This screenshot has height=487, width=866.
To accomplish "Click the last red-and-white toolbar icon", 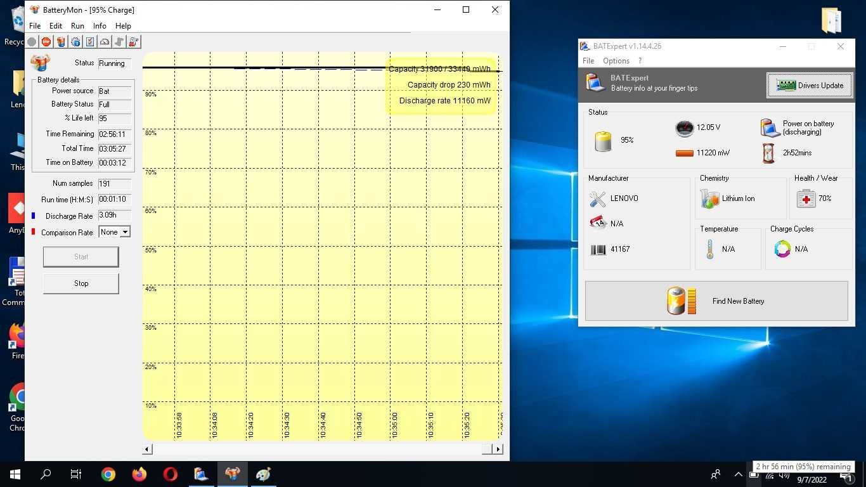I will pyautogui.click(x=134, y=42).
